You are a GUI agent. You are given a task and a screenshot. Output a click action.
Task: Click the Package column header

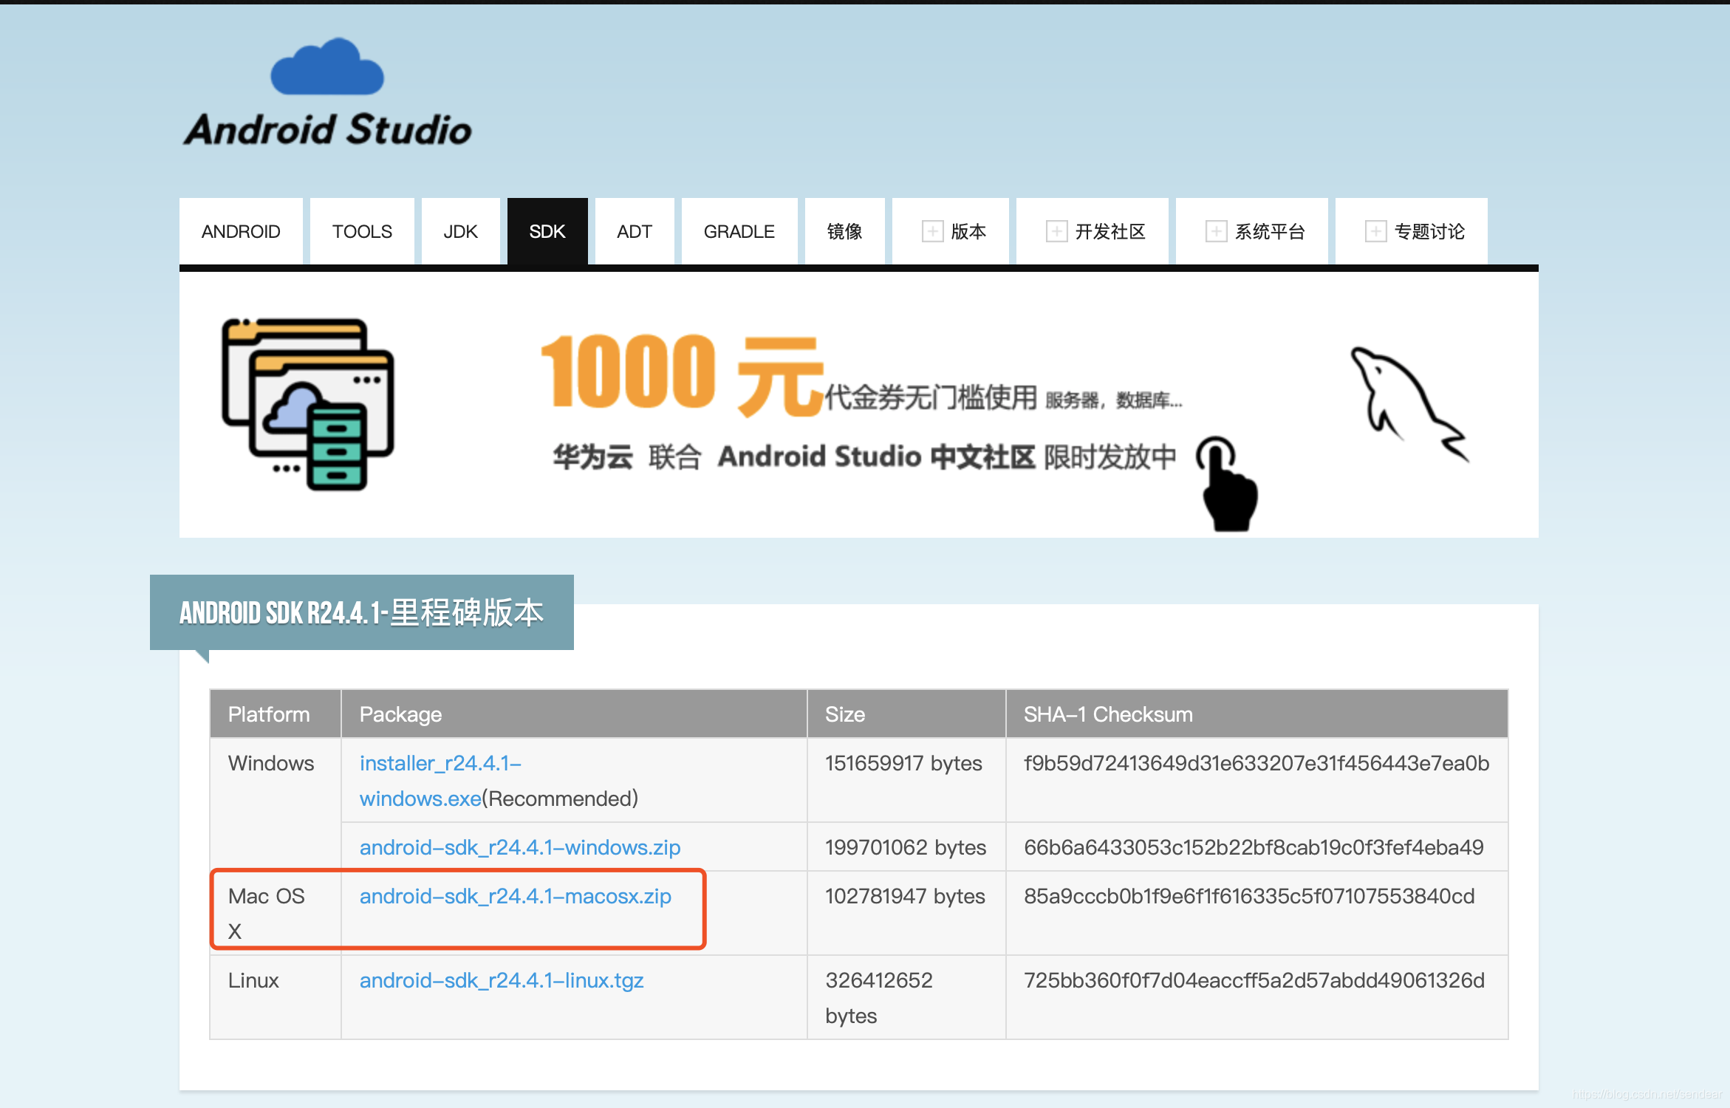tap(574, 714)
